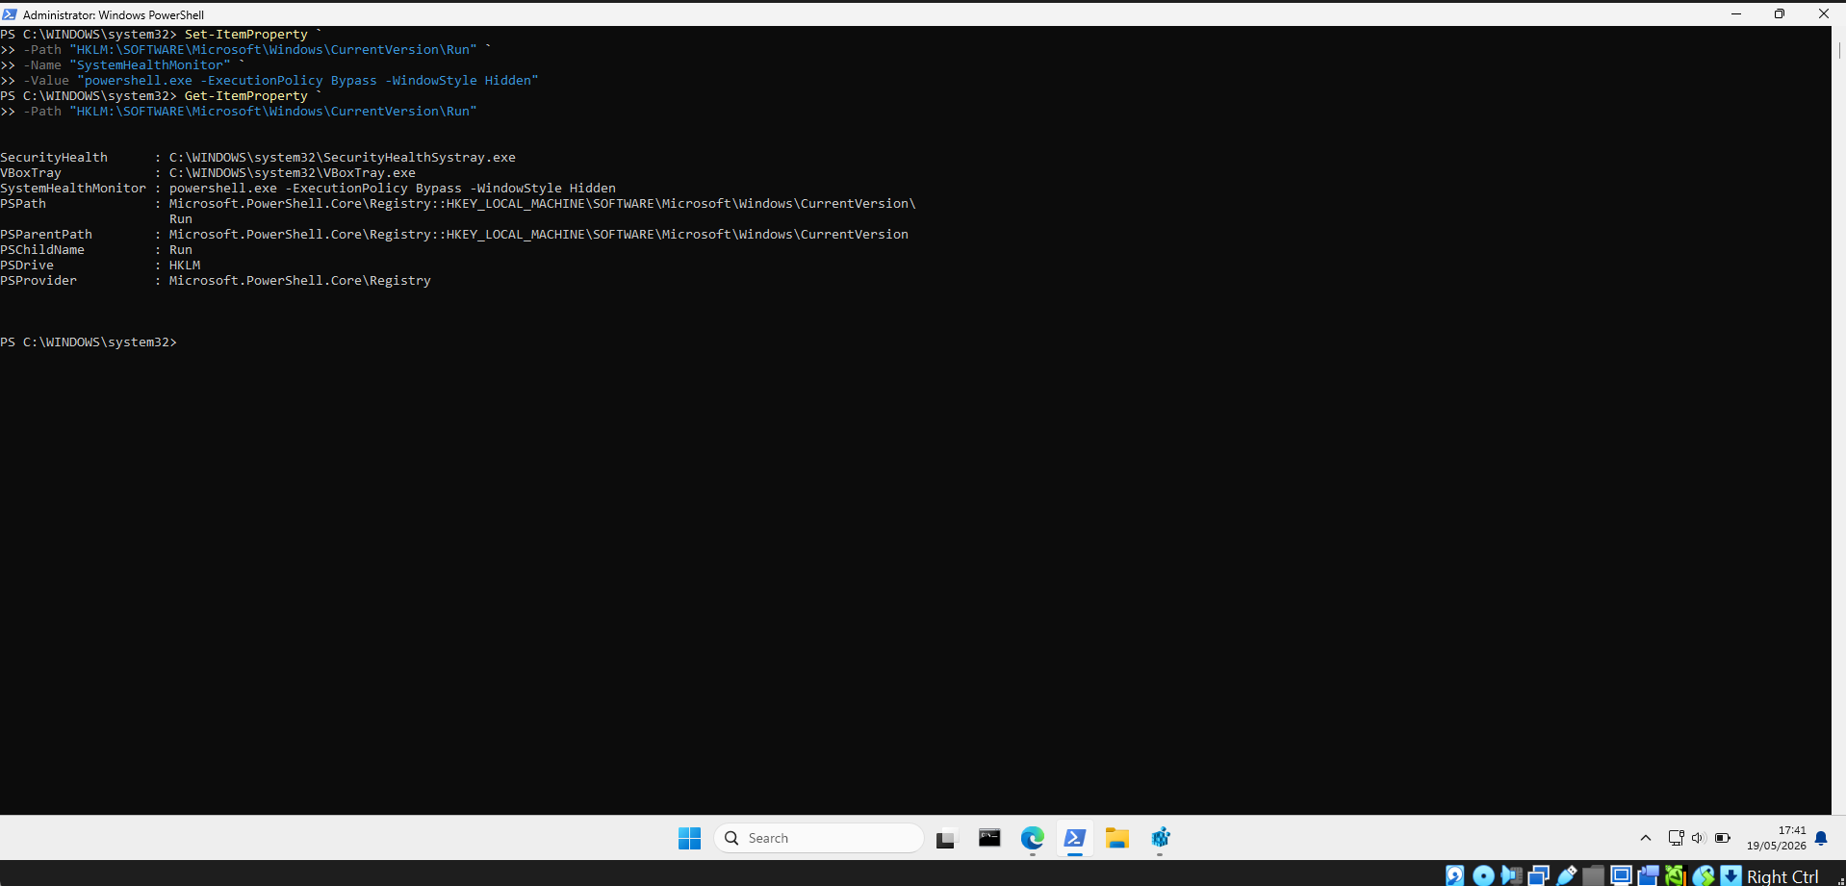Click the SystemHealthMonitor output row name

click(73, 189)
